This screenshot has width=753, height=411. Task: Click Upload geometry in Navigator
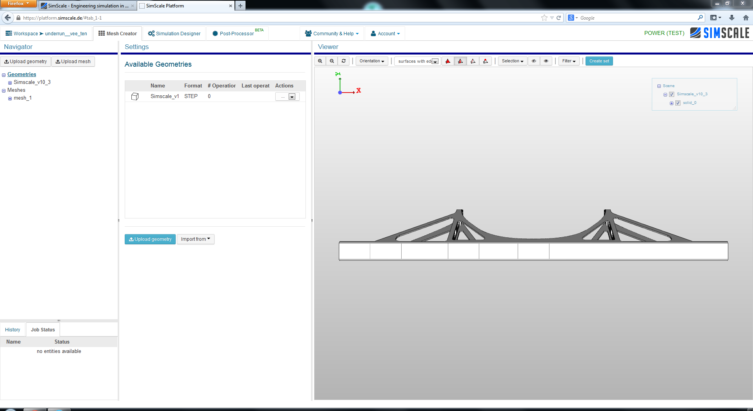click(25, 62)
